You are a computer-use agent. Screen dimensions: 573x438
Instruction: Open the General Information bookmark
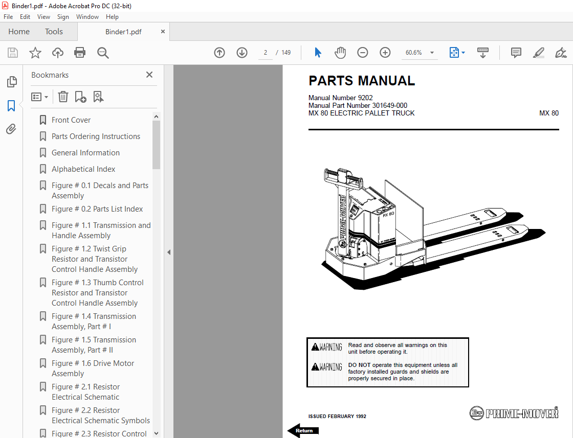click(85, 153)
